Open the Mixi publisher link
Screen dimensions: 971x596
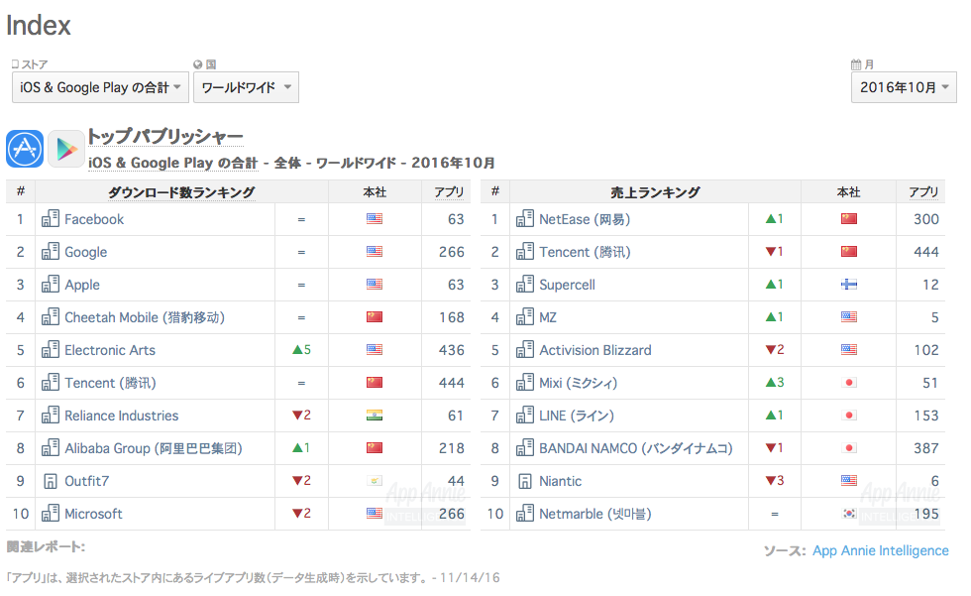pos(579,383)
